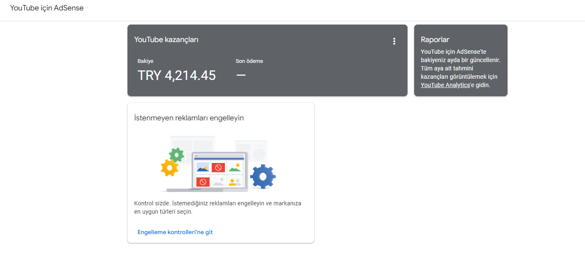
Task: Click the YouTube için AdSense page title
Action: 47,8
